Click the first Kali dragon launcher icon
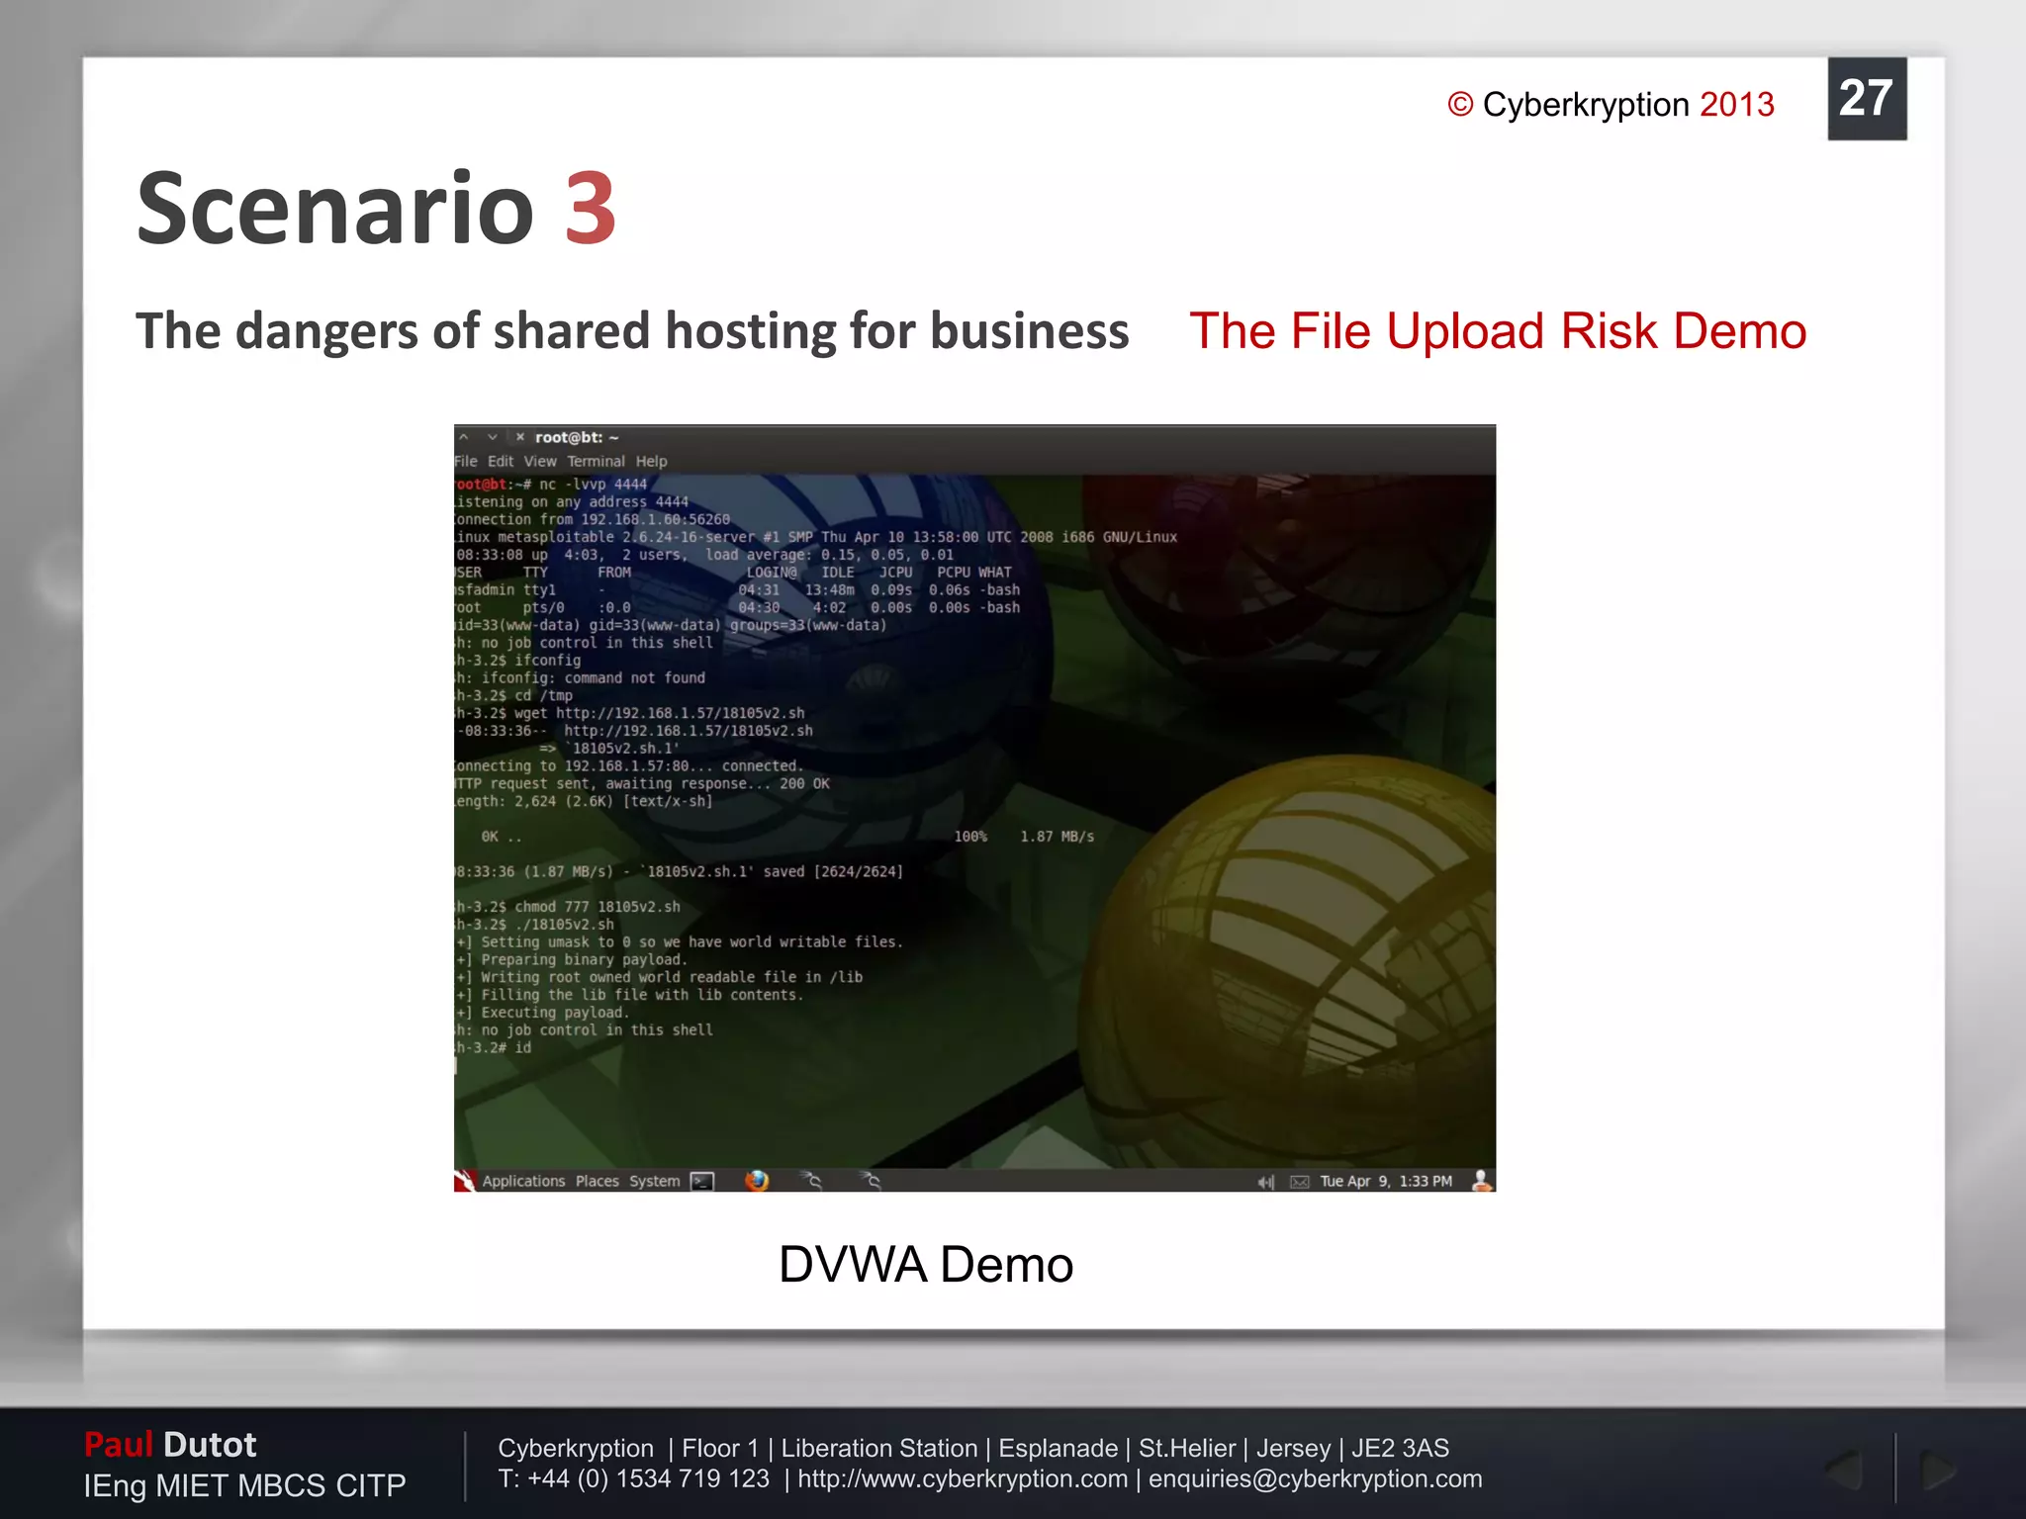The image size is (2026, 1519). (811, 1181)
